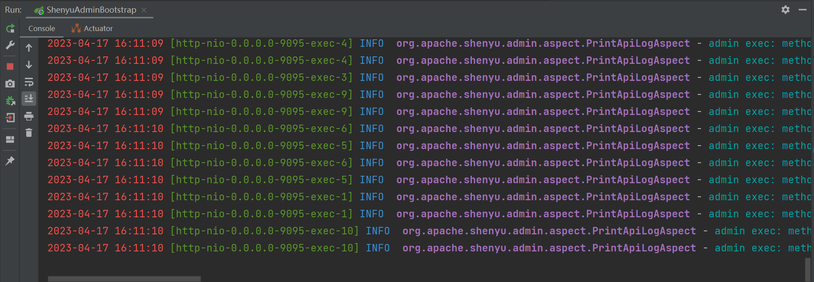Toggle pin tab for the Run window
Image resolution: width=814 pixels, height=282 pixels.
point(10,161)
